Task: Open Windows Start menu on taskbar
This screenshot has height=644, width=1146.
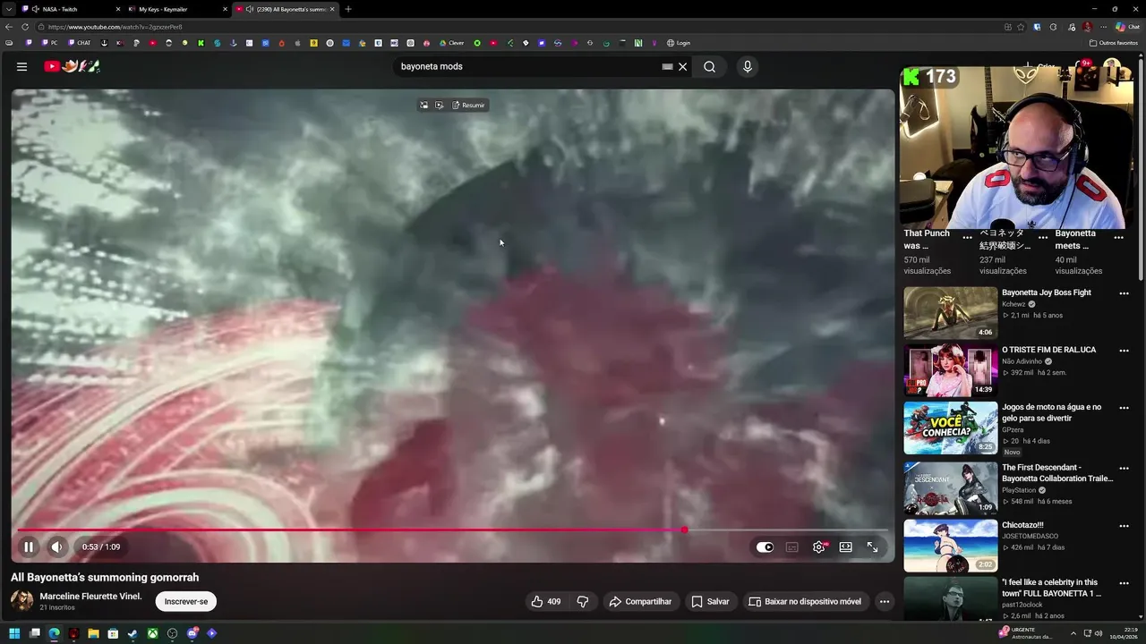Action: click(x=14, y=633)
